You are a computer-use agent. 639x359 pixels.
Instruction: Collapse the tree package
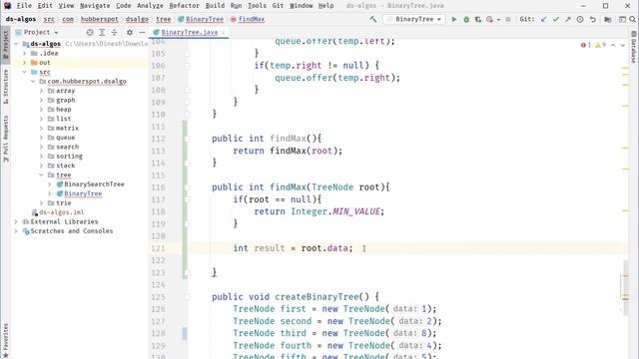click(x=41, y=175)
